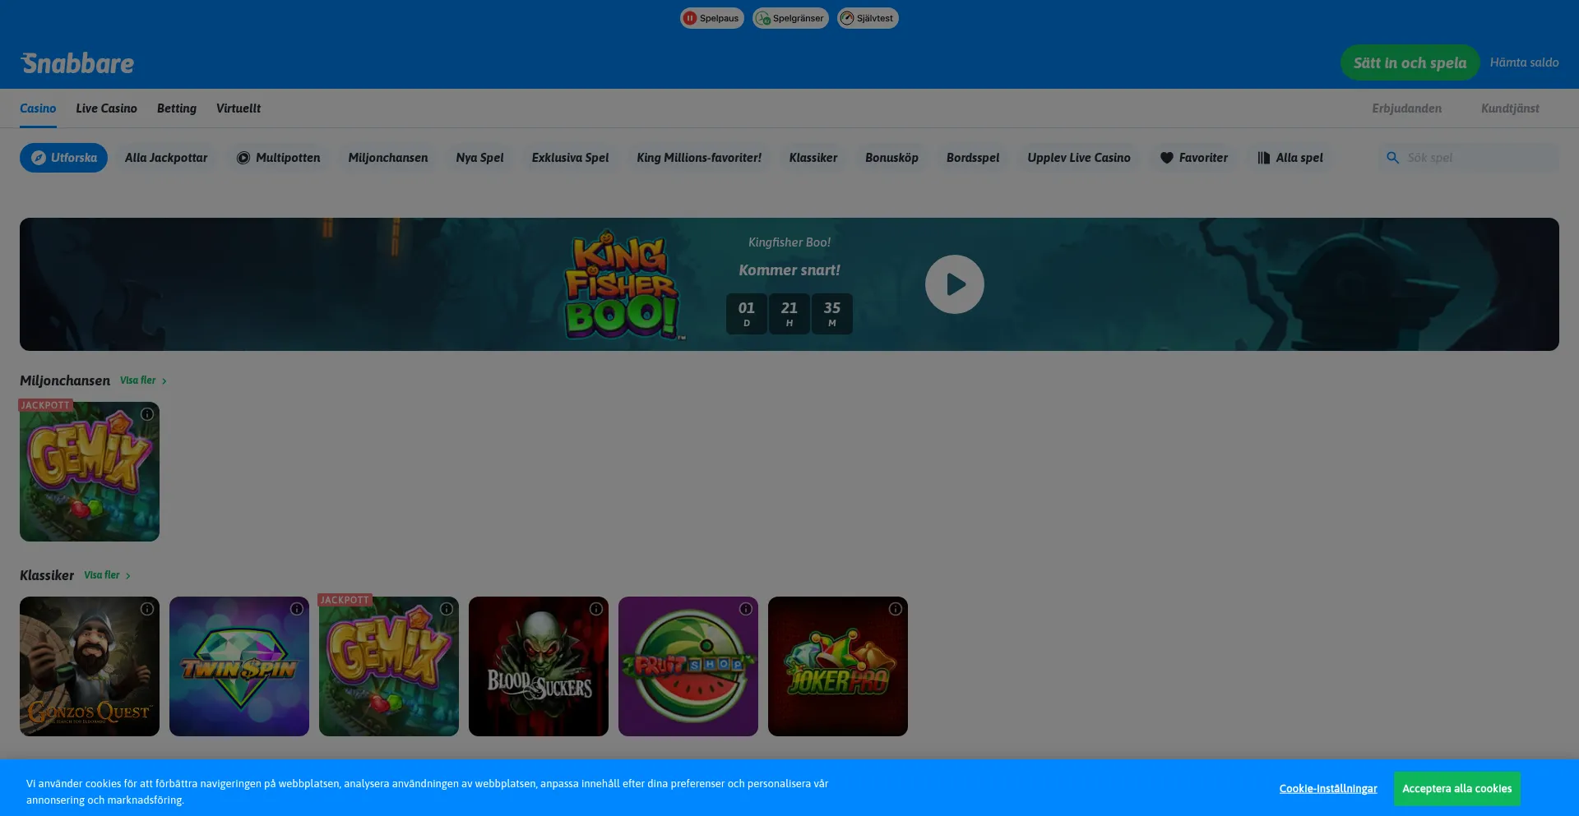Expand Miljonchansen with Visa fler
This screenshot has height=816, width=1579.
(143, 380)
